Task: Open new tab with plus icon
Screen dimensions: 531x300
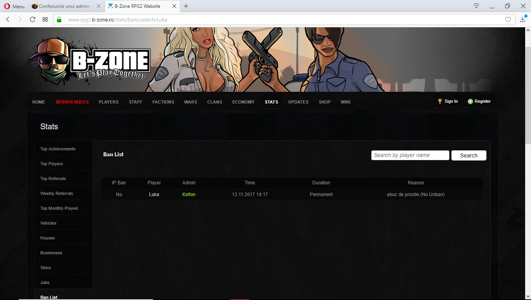Action: [186, 6]
